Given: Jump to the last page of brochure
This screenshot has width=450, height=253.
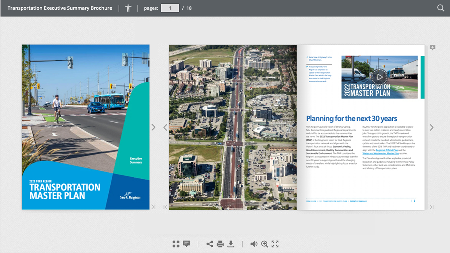Looking at the screenshot, I should click(431, 207).
